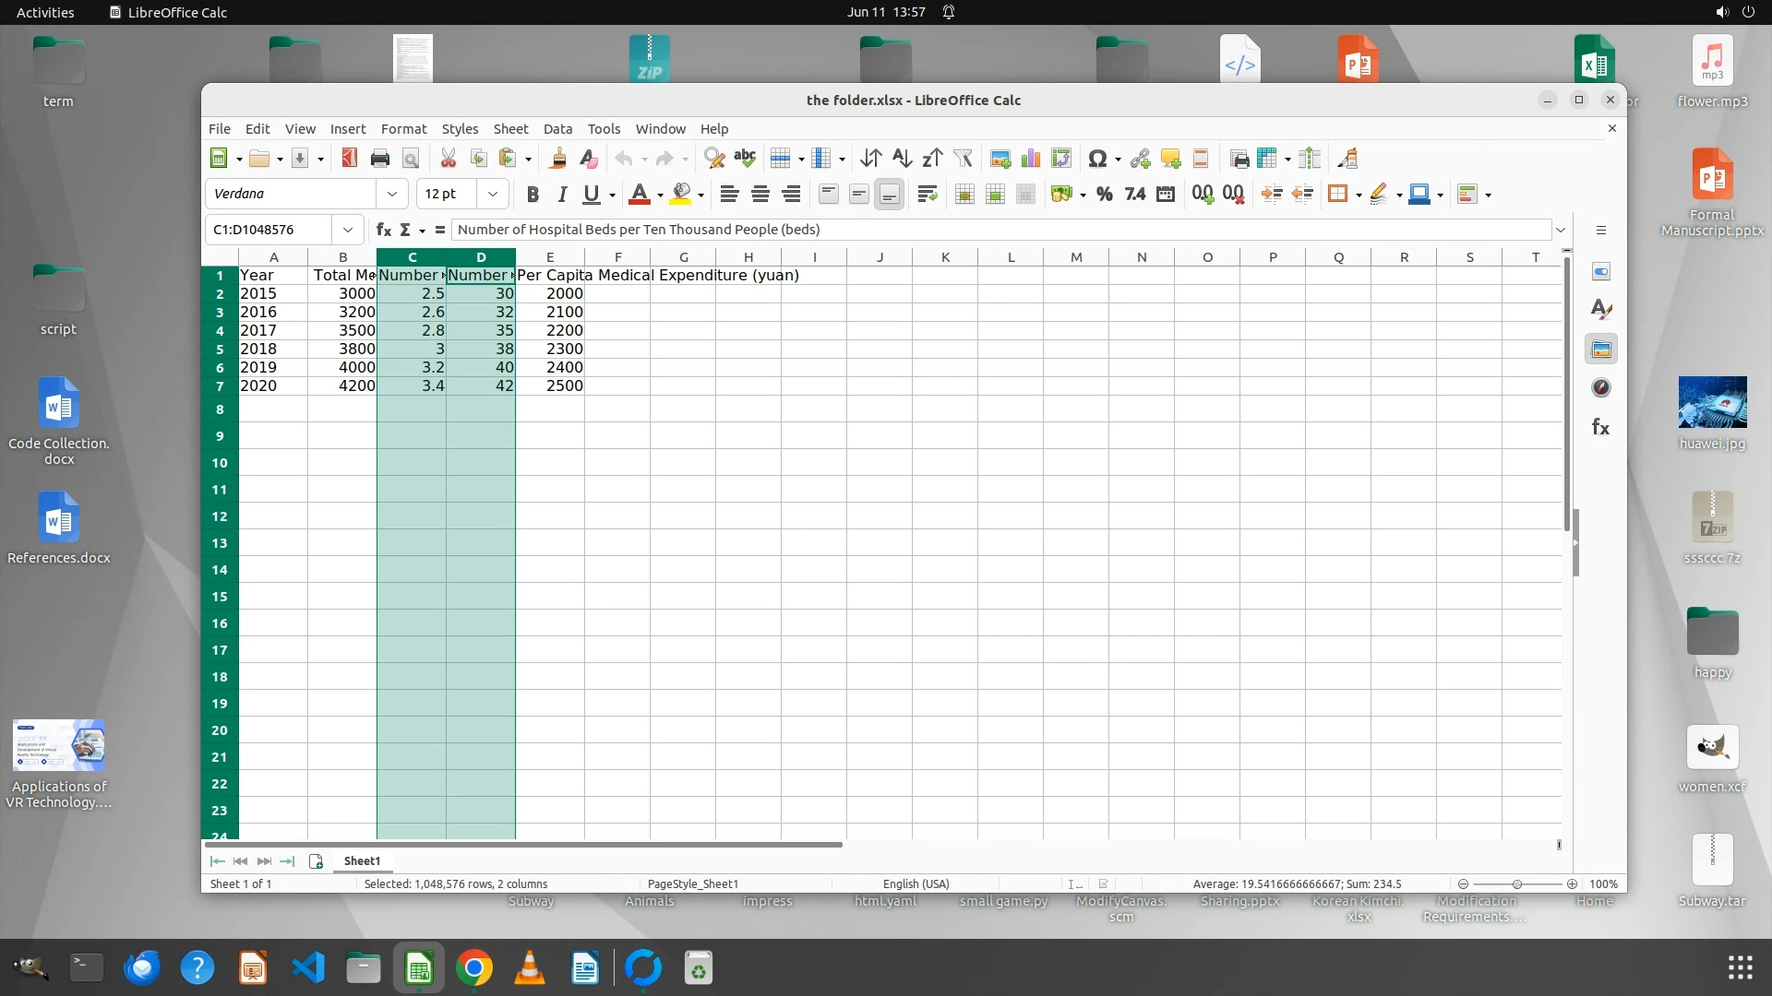The height and width of the screenshot is (996, 1772).
Task: Open the font size dropdown
Action: pos(492,194)
